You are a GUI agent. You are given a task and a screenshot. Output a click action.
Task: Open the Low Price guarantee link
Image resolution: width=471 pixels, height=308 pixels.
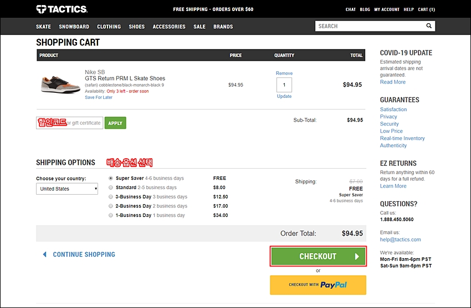pos(391,131)
